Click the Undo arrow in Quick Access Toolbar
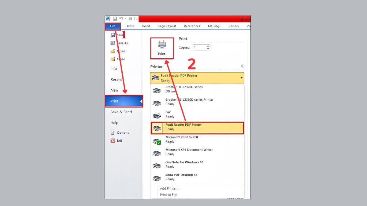Screen dimensions: 367x206 click(121, 19)
